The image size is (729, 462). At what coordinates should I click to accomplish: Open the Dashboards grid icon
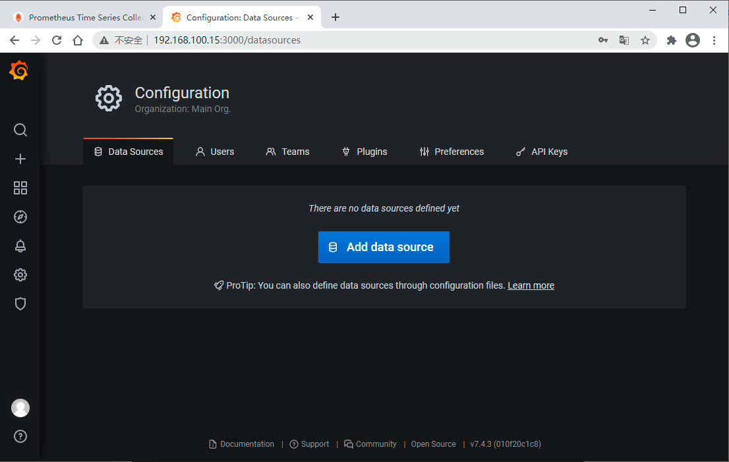[x=20, y=188]
